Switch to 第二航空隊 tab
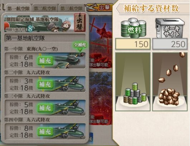The width and height of the screenshot is (190, 146). pos(45,9)
